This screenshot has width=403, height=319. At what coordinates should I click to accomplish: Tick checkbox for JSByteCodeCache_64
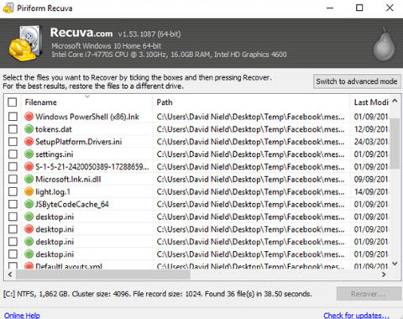(x=13, y=204)
